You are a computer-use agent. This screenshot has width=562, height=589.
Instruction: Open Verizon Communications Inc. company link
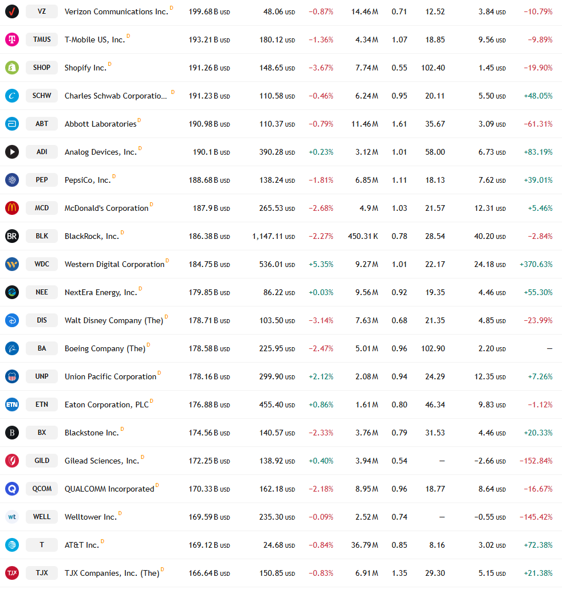(x=116, y=11)
